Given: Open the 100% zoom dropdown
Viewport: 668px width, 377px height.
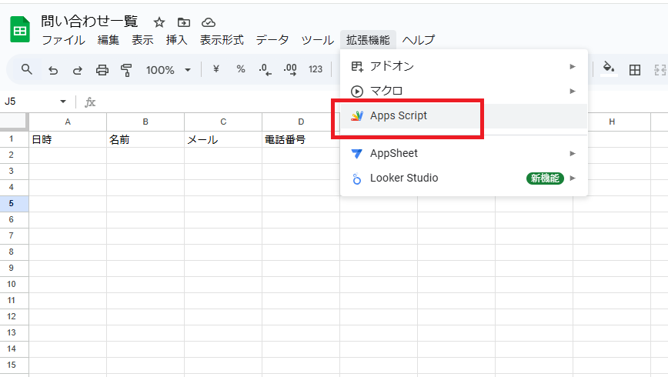Looking at the screenshot, I should [168, 70].
